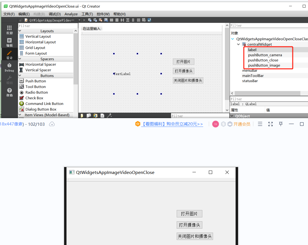
Task: Open wrench configure menu in action editor
Action: [109, 116]
